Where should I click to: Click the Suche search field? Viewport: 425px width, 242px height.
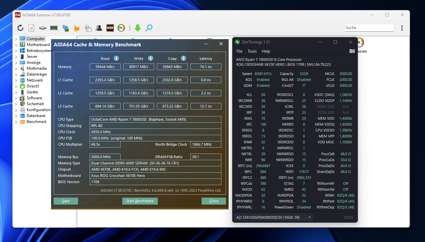369,28
